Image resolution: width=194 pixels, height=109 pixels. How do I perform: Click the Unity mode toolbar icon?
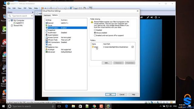pyautogui.click(x=85, y=8)
